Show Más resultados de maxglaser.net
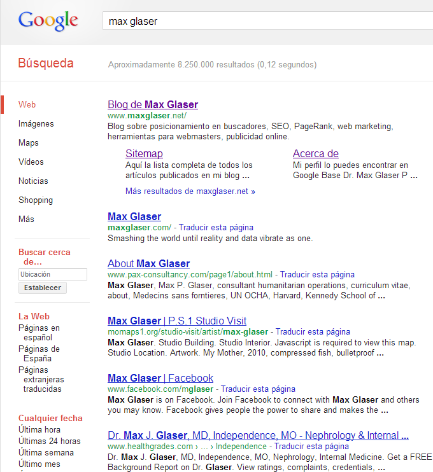The image size is (433, 472). 190,191
